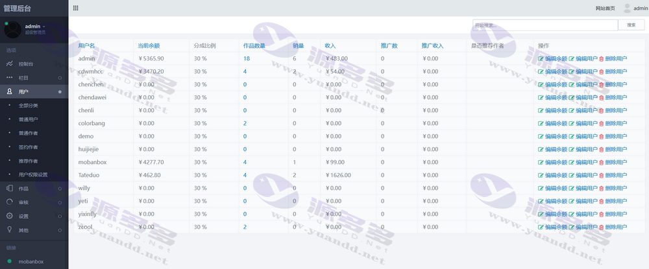Click the 设置 gear icon in sidebar

point(10,216)
